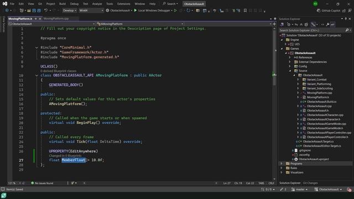Click the editor split window icon
354x199 pixels.
click(274, 24)
